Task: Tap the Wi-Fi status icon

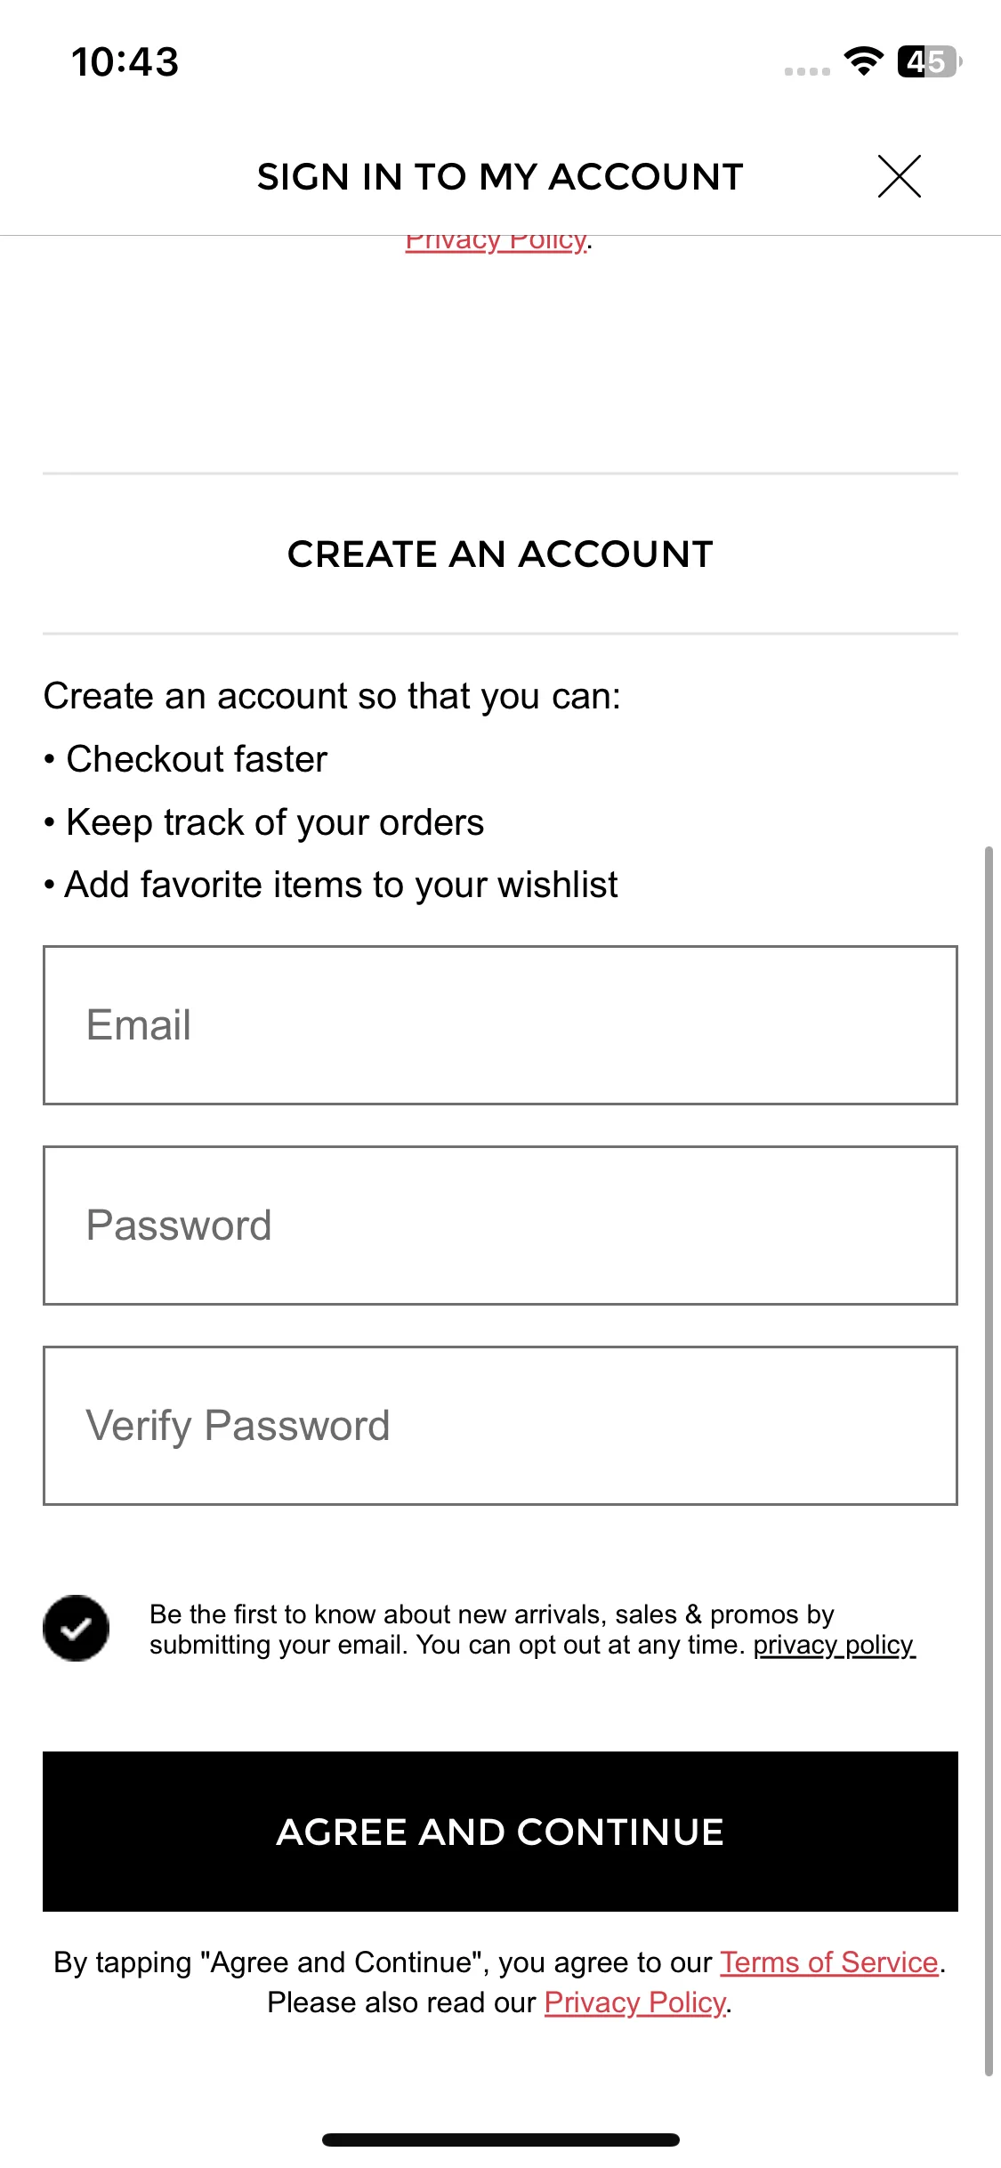Action: click(863, 61)
